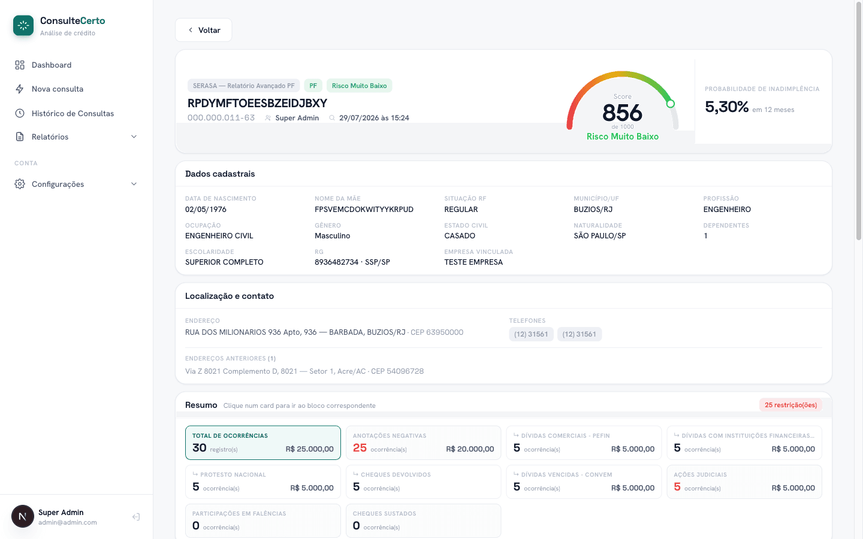The height and width of the screenshot is (539, 863).
Task: Click mother name FPSVEMCDOKWITYYKRPUD
Action: coord(364,210)
